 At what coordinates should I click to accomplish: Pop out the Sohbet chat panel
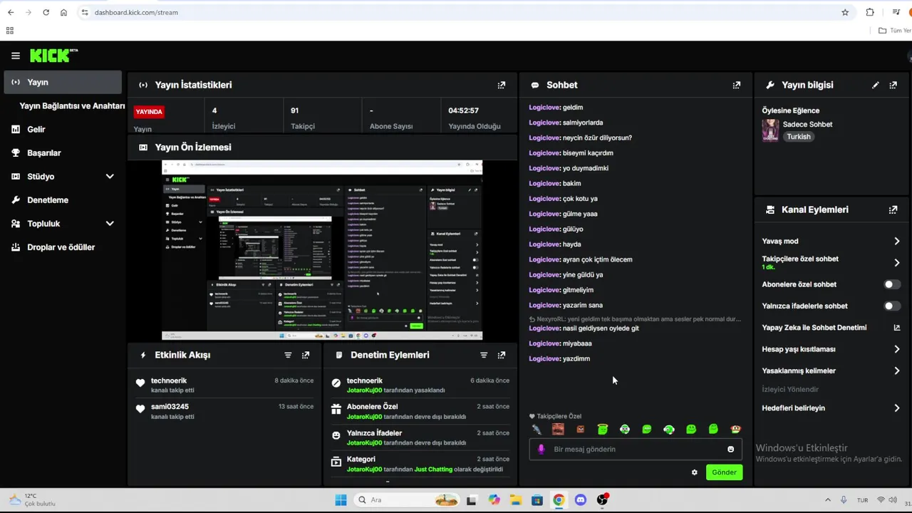tap(737, 85)
